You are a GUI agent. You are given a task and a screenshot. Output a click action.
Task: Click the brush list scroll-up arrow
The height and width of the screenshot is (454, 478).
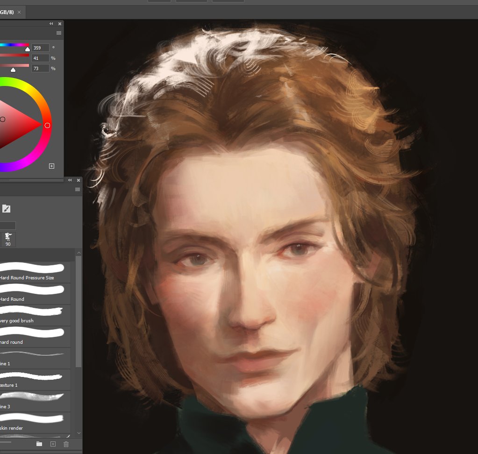[x=78, y=253]
